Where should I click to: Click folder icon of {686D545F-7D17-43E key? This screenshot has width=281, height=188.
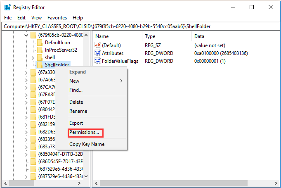coord(33,162)
